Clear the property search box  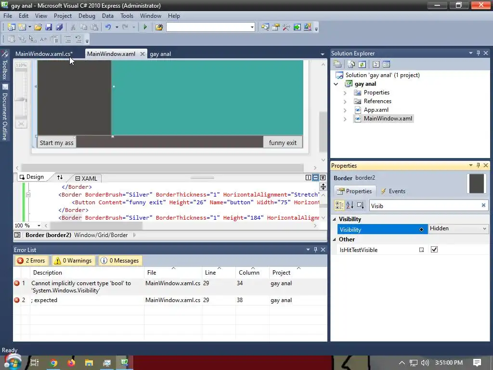point(483,205)
